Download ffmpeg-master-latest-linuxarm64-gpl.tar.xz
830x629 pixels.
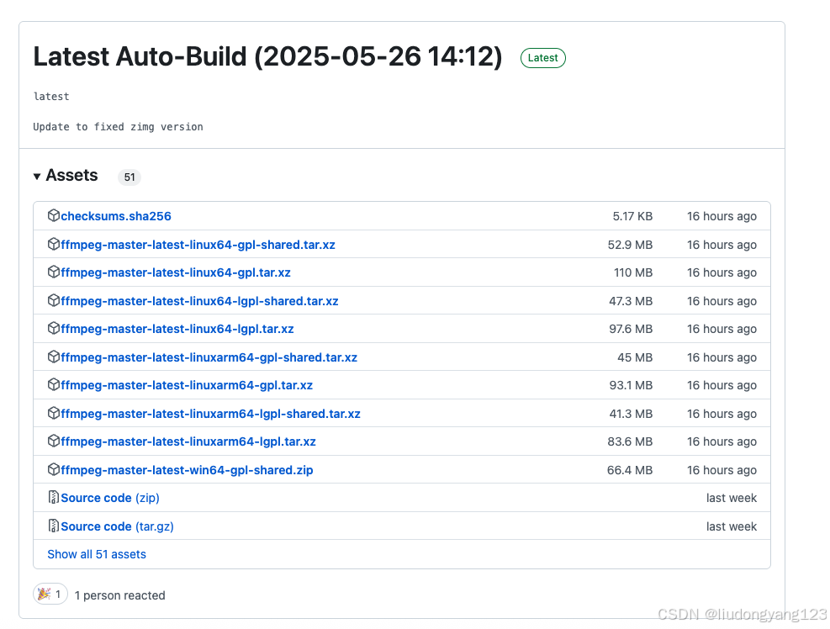pyautogui.click(x=187, y=385)
